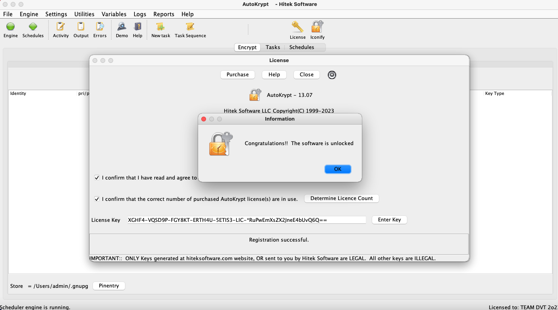
Task: Open the Utilities menu
Action: tap(84, 14)
